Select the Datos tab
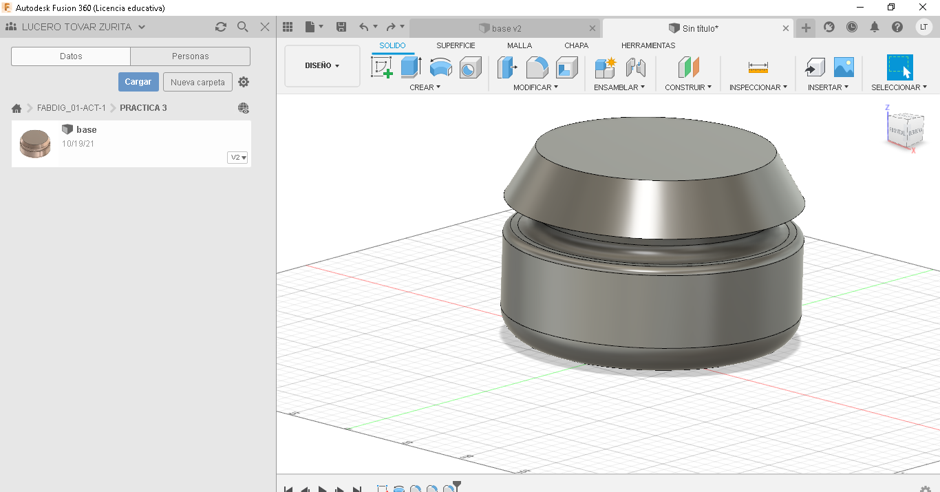This screenshot has height=492, width=940. coord(71,56)
